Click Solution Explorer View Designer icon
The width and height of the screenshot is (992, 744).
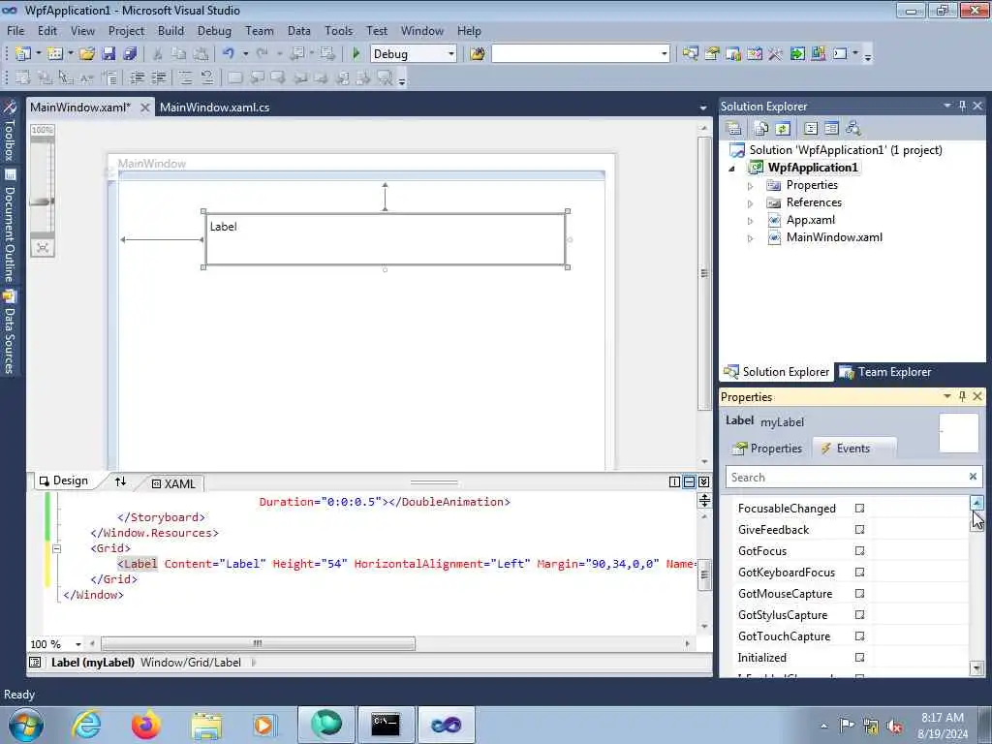pyautogui.click(x=831, y=129)
